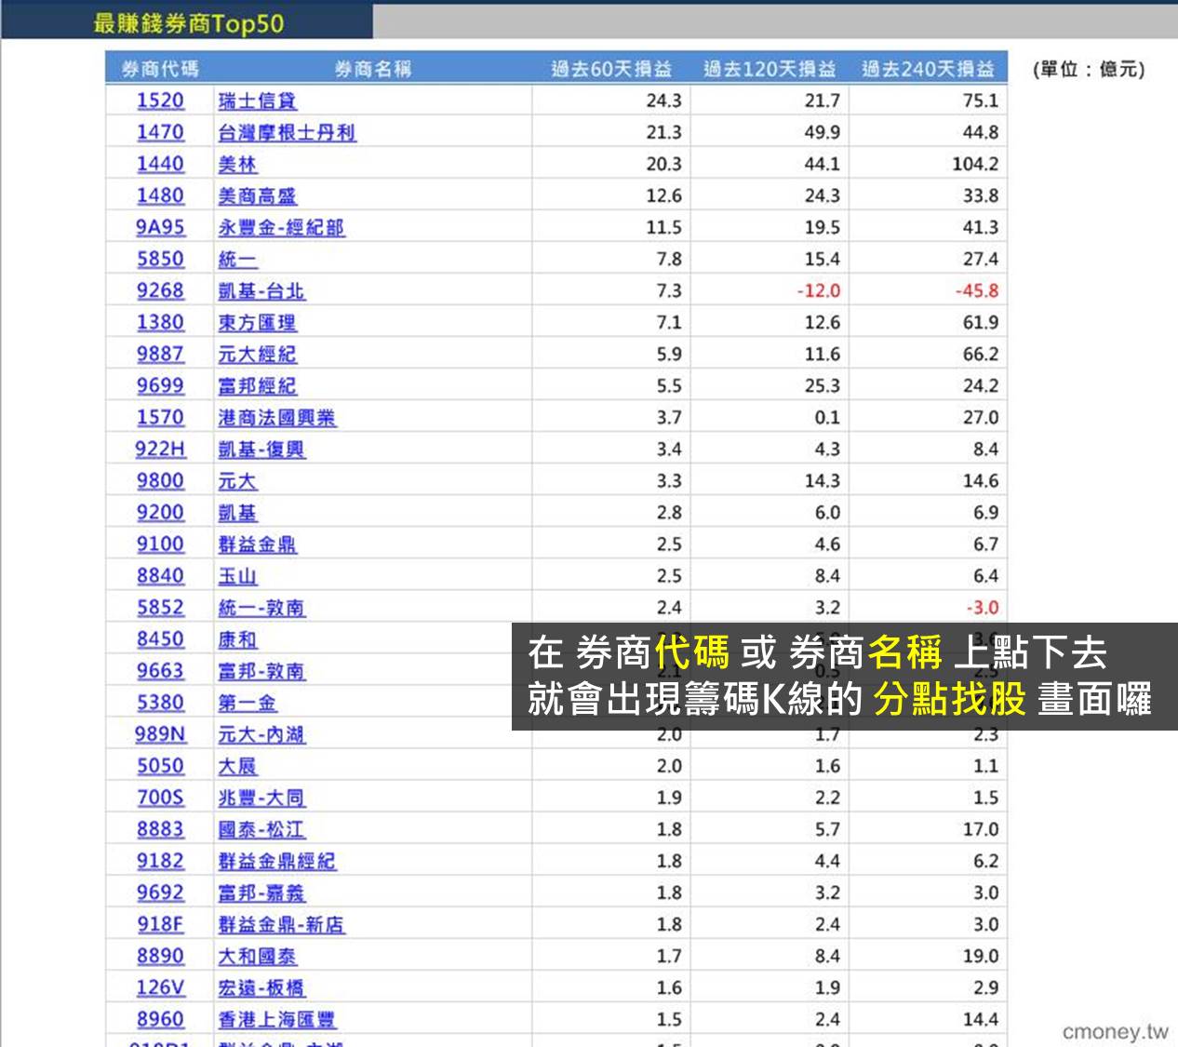
Task: Open the 群益金鼎 broker name link
Action: pyautogui.click(x=257, y=544)
